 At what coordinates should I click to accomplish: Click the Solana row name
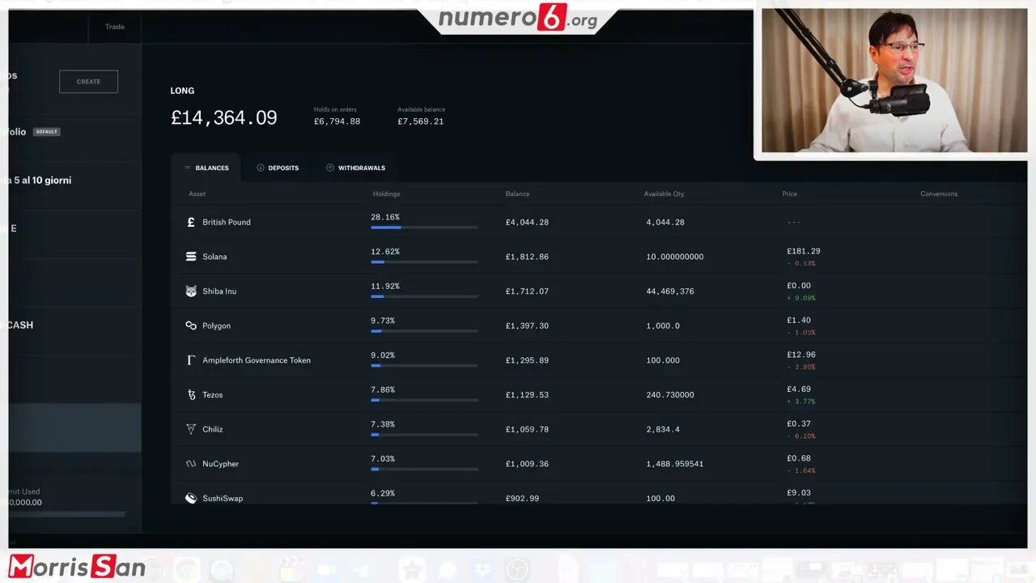pyautogui.click(x=214, y=257)
